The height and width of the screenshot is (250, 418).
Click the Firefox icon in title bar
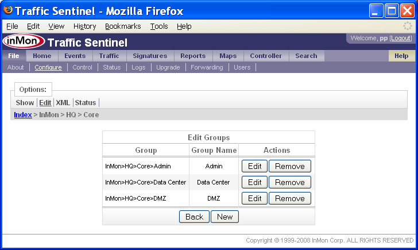(x=8, y=10)
